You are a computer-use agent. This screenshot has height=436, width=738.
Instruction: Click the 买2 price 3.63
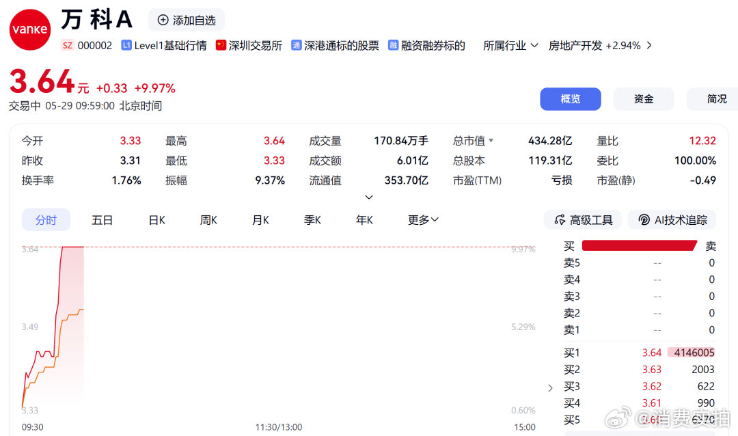652,370
